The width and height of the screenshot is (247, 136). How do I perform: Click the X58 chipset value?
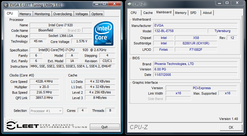(x=196, y=38)
